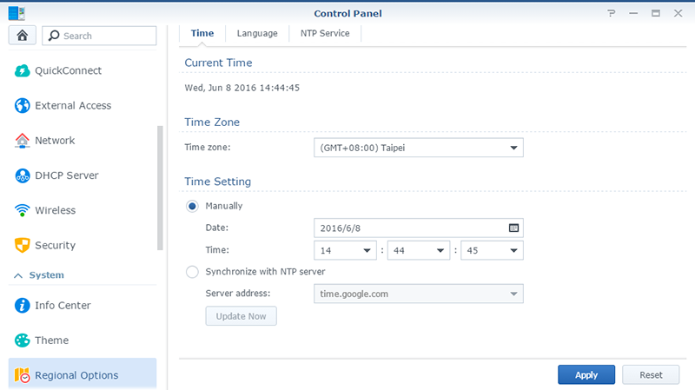This screenshot has width=695, height=390.
Task: Switch to the Language tab
Action: 258,33
